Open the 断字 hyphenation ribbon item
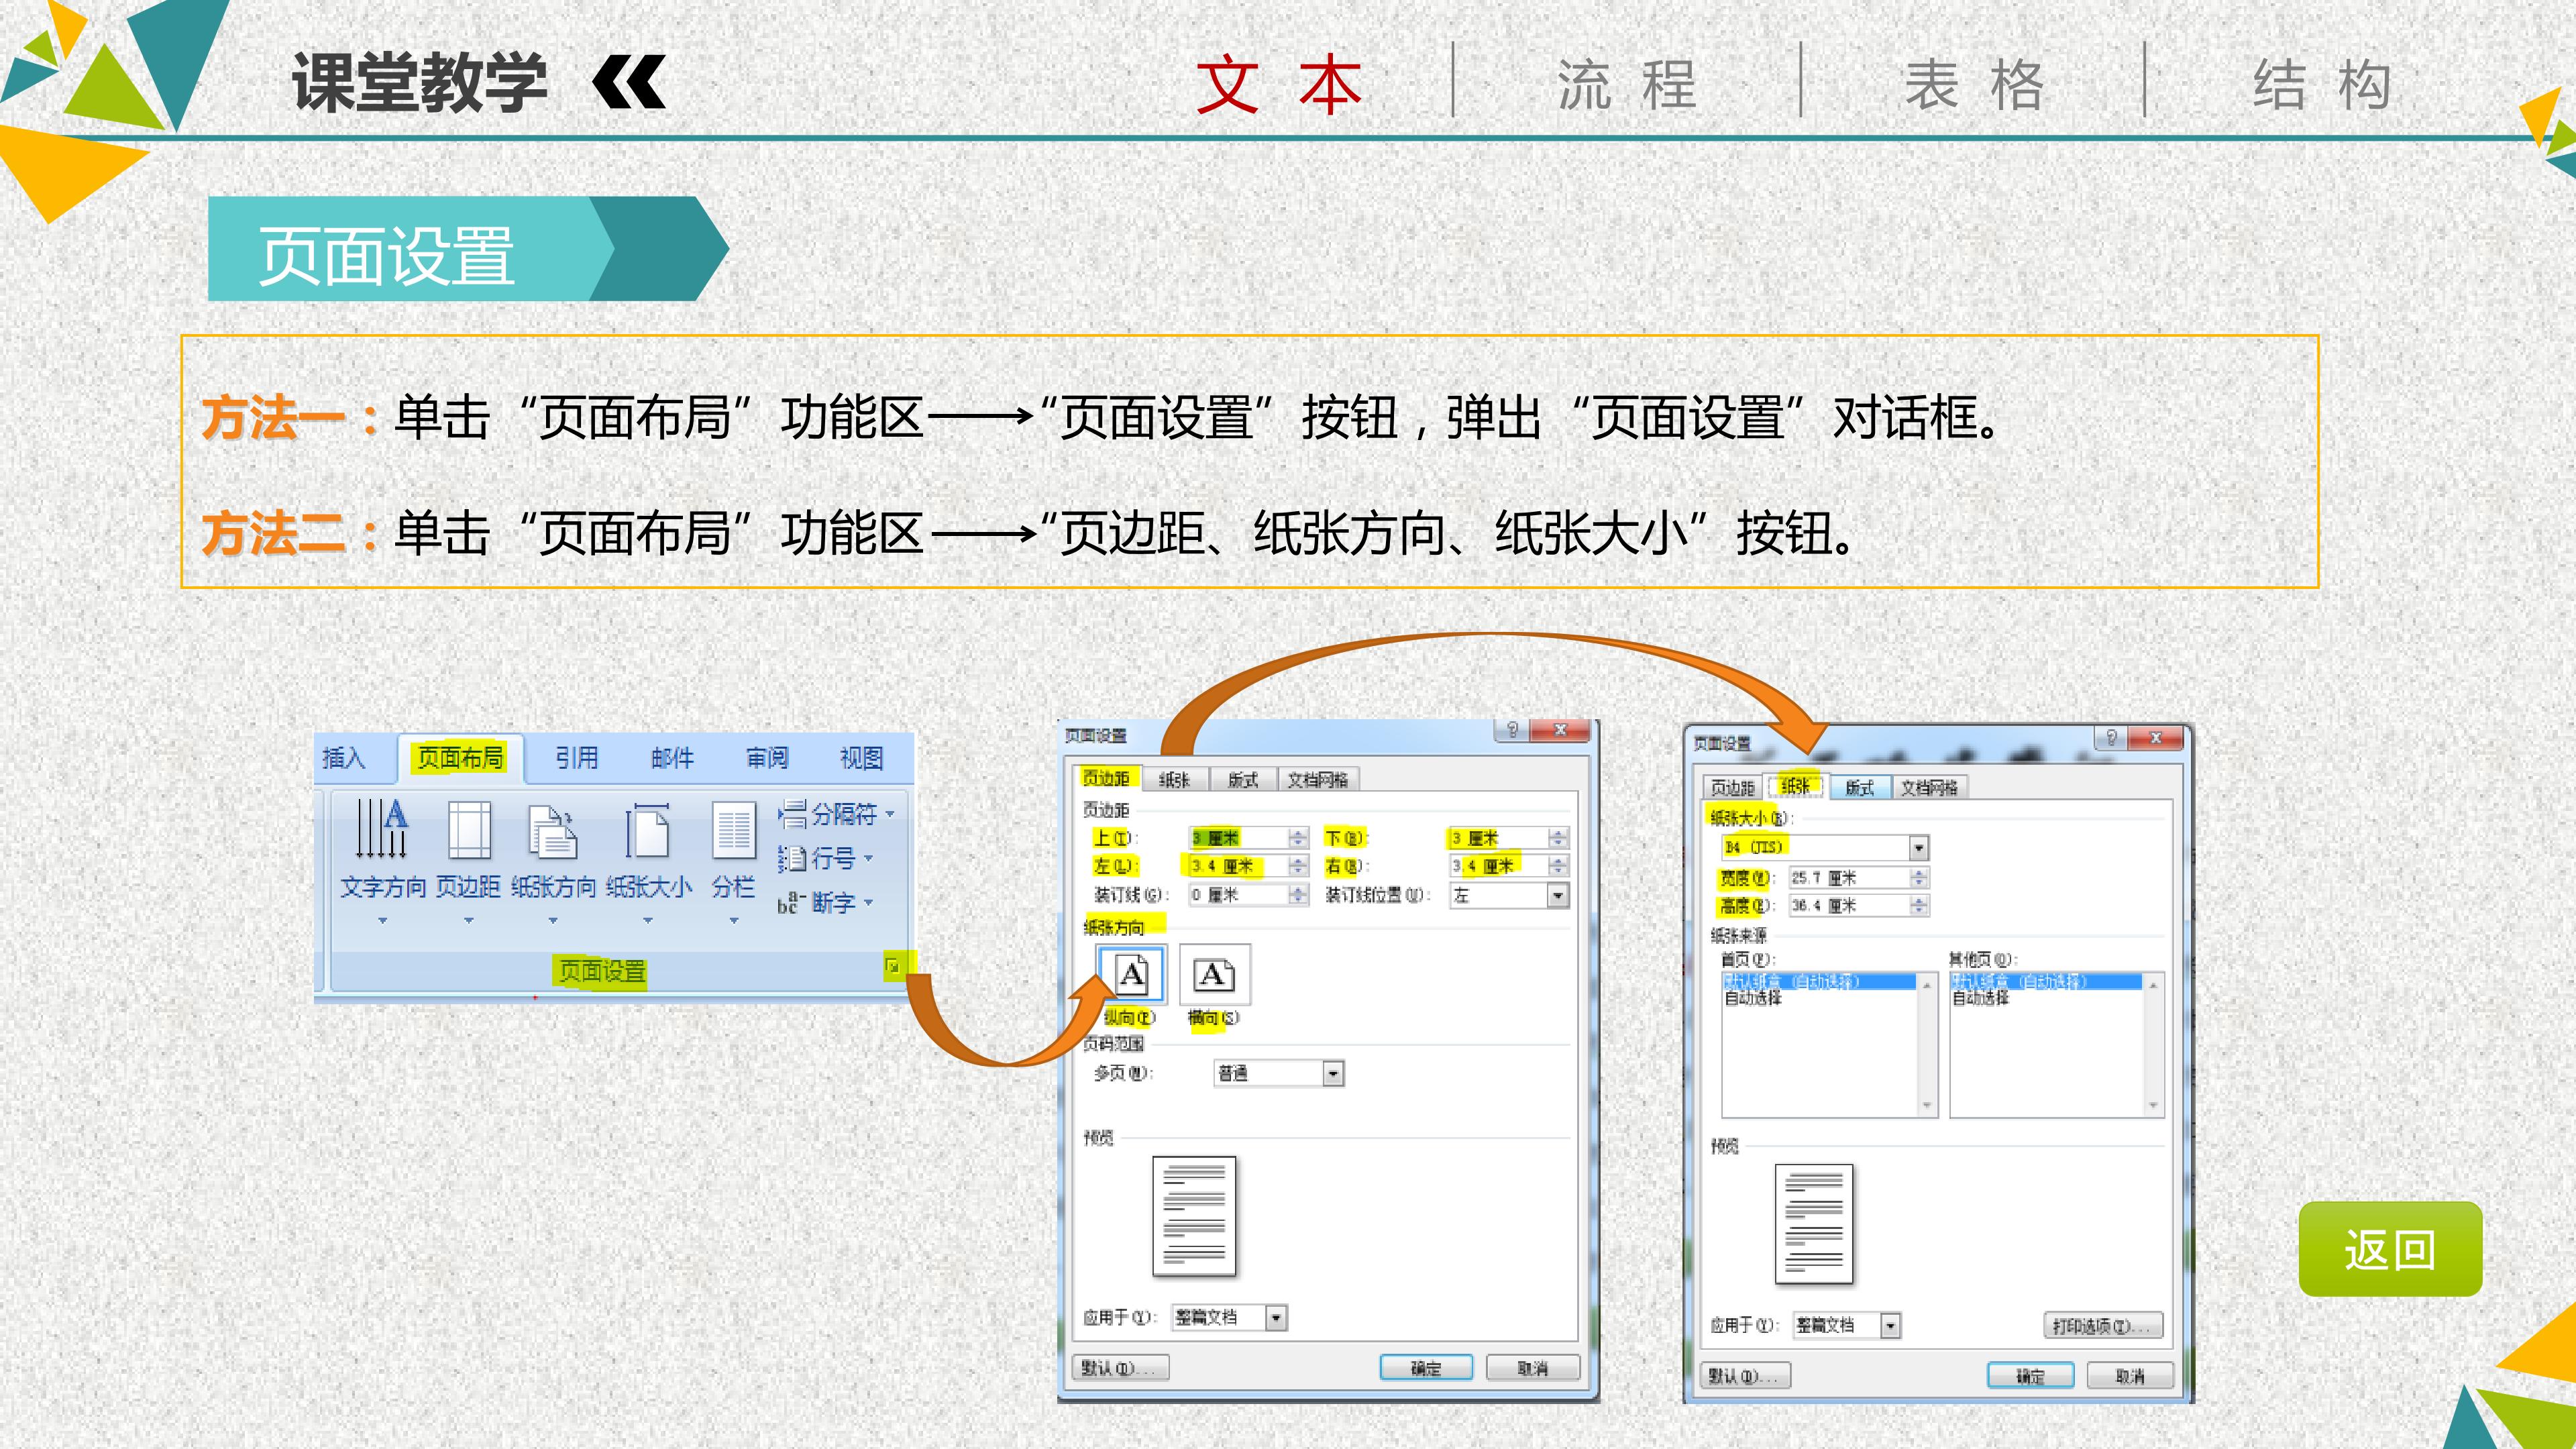 825,903
